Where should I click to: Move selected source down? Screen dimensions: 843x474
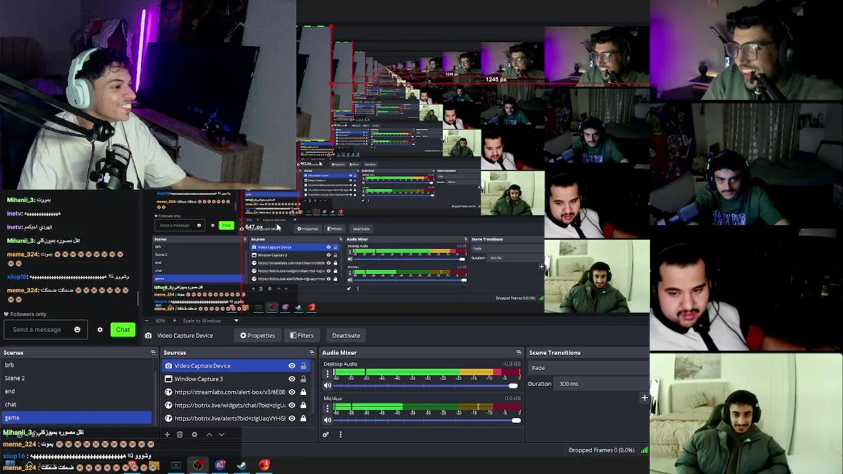[x=222, y=434]
